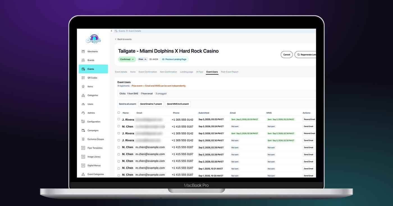Check the row submitted at 02:29 PM
The height and width of the screenshot is (206, 393).
[x=119, y=147]
